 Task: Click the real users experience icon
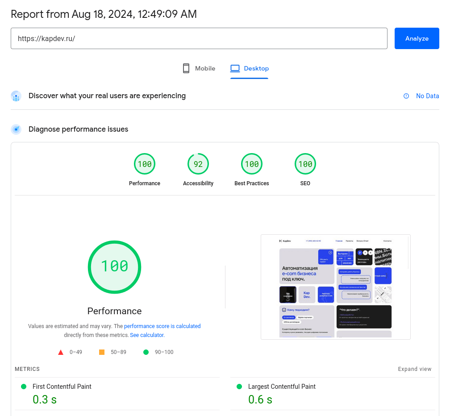(16, 96)
